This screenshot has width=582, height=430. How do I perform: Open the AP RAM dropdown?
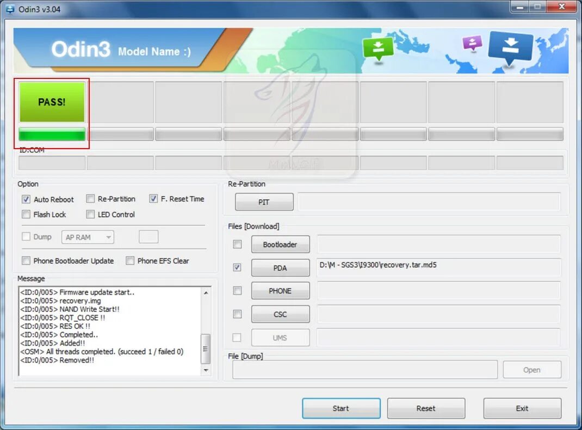click(x=88, y=237)
